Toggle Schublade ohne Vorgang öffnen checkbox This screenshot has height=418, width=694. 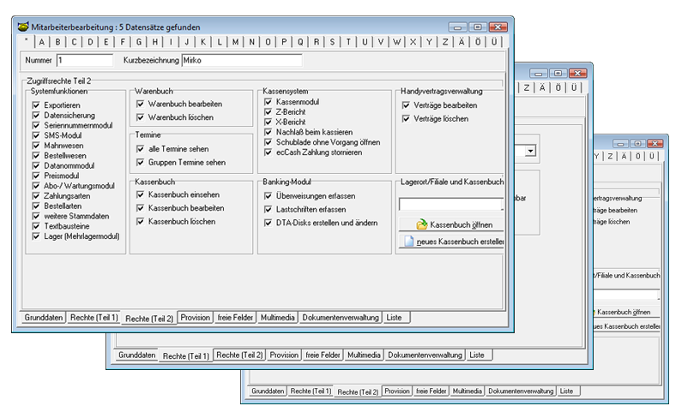(268, 142)
